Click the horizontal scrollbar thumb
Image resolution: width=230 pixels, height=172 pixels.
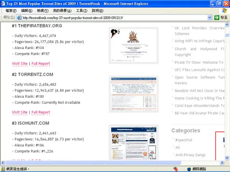point(93,163)
